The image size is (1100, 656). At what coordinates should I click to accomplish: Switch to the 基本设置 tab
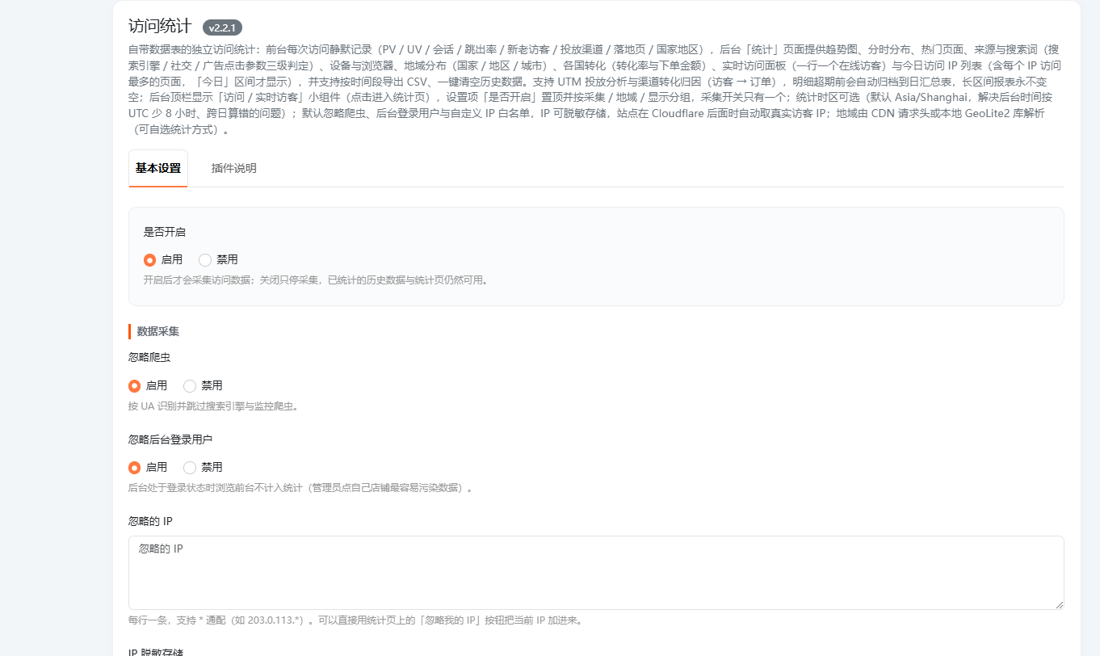pos(158,168)
